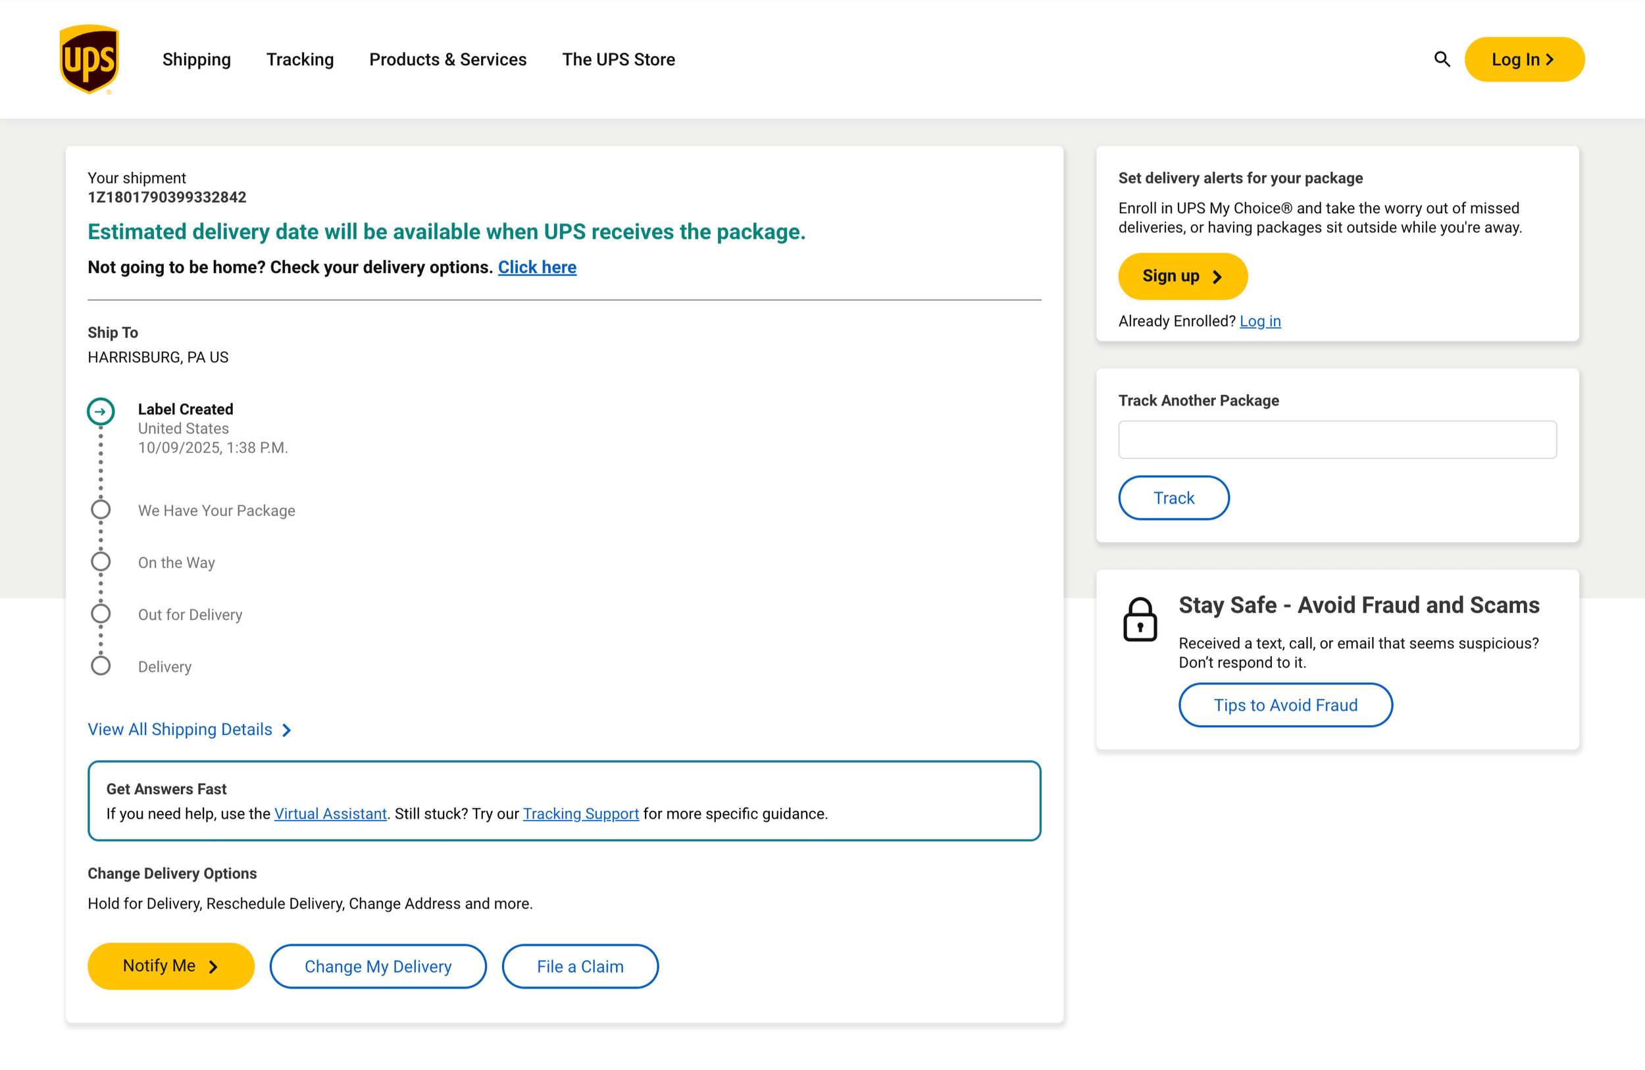1645x1070 pixels.
Task: Click the padlock fraud safety icon
Action: 1140,620
